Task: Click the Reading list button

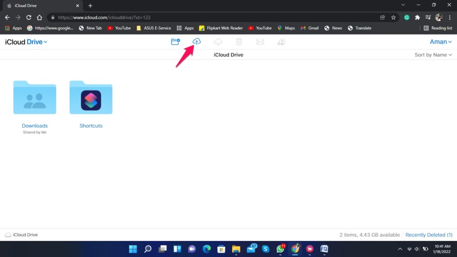Action: [438, 28]
